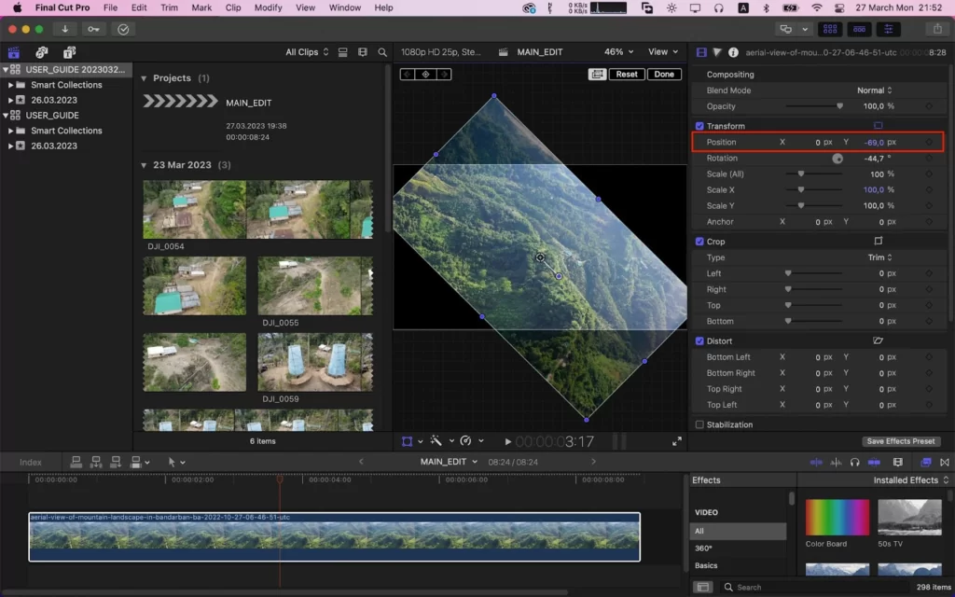Open the Titles and Generators sidebar
This screenshot has height=597, width=955.
69,52
